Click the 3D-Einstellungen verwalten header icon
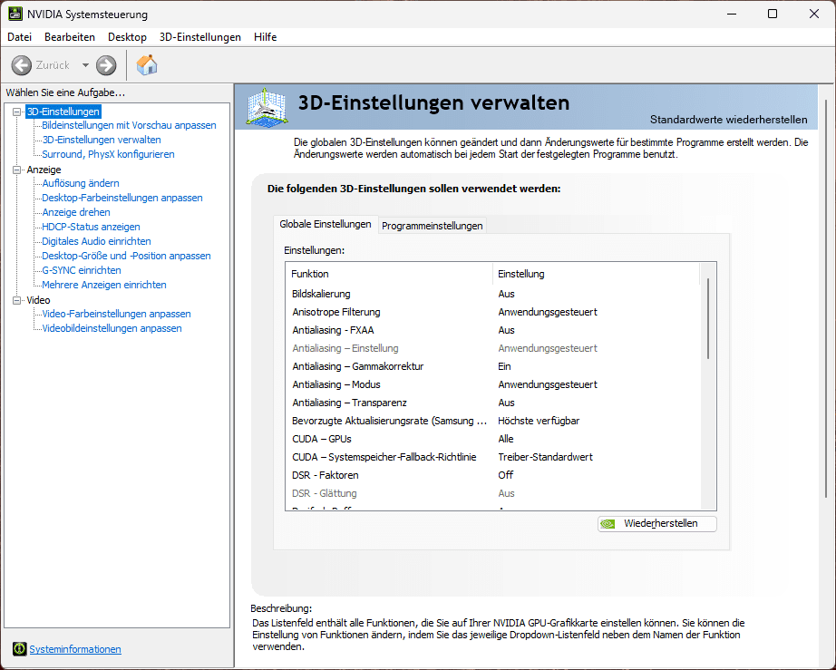 point(267,108)
